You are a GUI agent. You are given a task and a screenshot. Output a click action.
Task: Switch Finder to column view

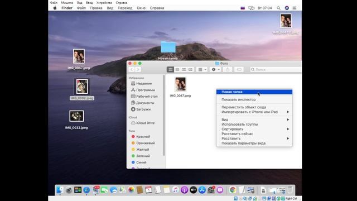coord(184,69)
